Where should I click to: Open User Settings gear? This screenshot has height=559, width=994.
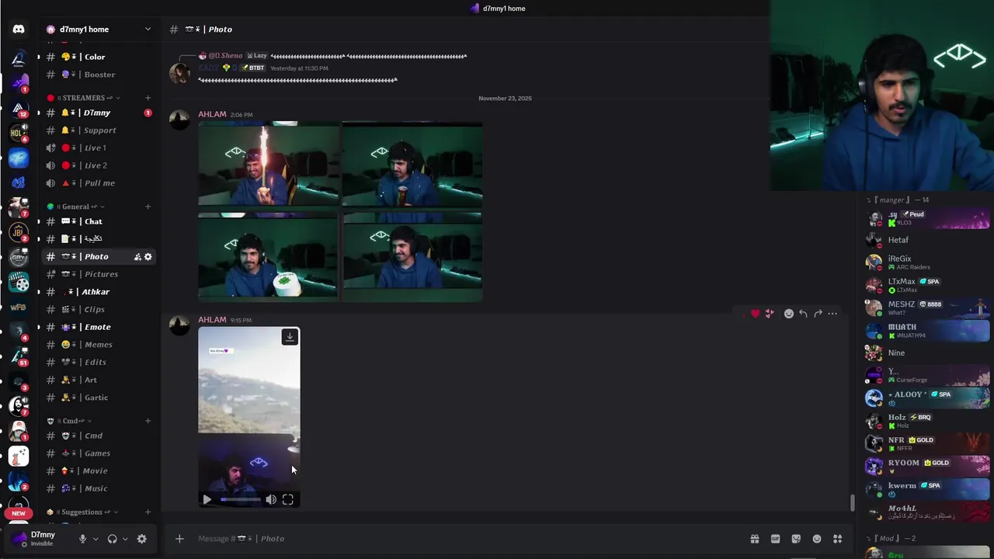tap(141, 539)
